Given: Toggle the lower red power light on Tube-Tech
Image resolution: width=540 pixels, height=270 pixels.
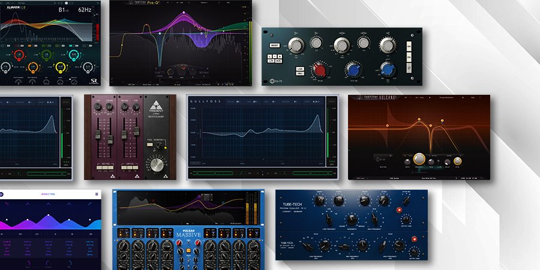Looking at the screenshot, I should coord(414,239).
